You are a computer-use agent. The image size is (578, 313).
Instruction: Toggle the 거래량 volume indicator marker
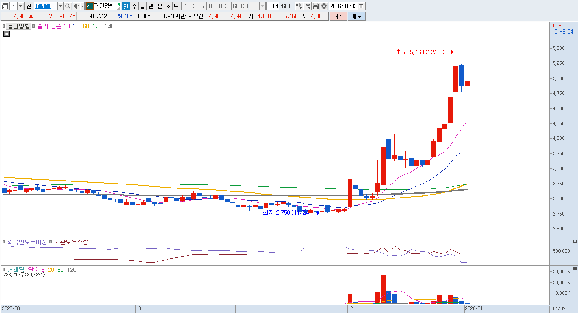(4, 270)
